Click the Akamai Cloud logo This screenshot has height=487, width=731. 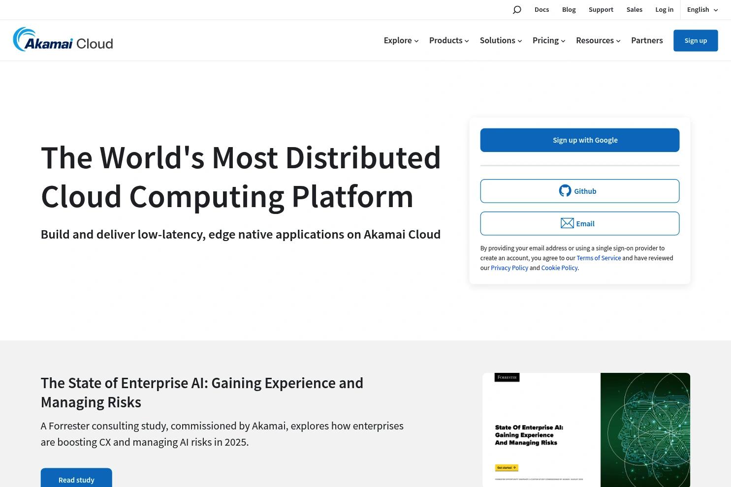click(63, 39)
